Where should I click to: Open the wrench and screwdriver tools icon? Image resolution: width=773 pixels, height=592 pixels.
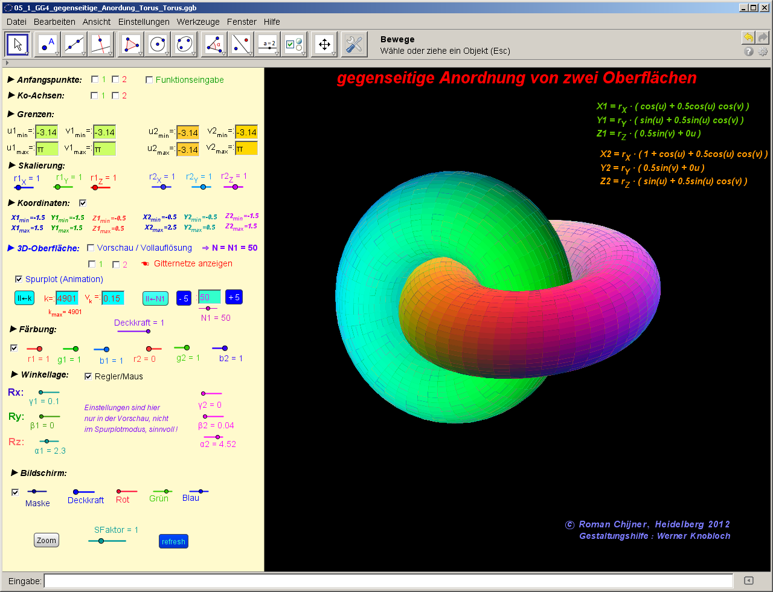354,44
